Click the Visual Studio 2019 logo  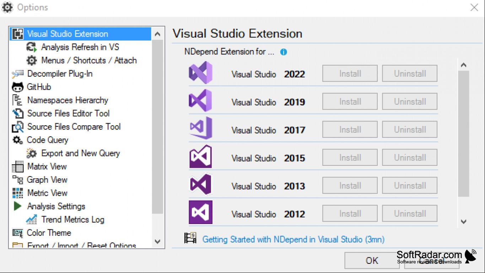(200, 101)
